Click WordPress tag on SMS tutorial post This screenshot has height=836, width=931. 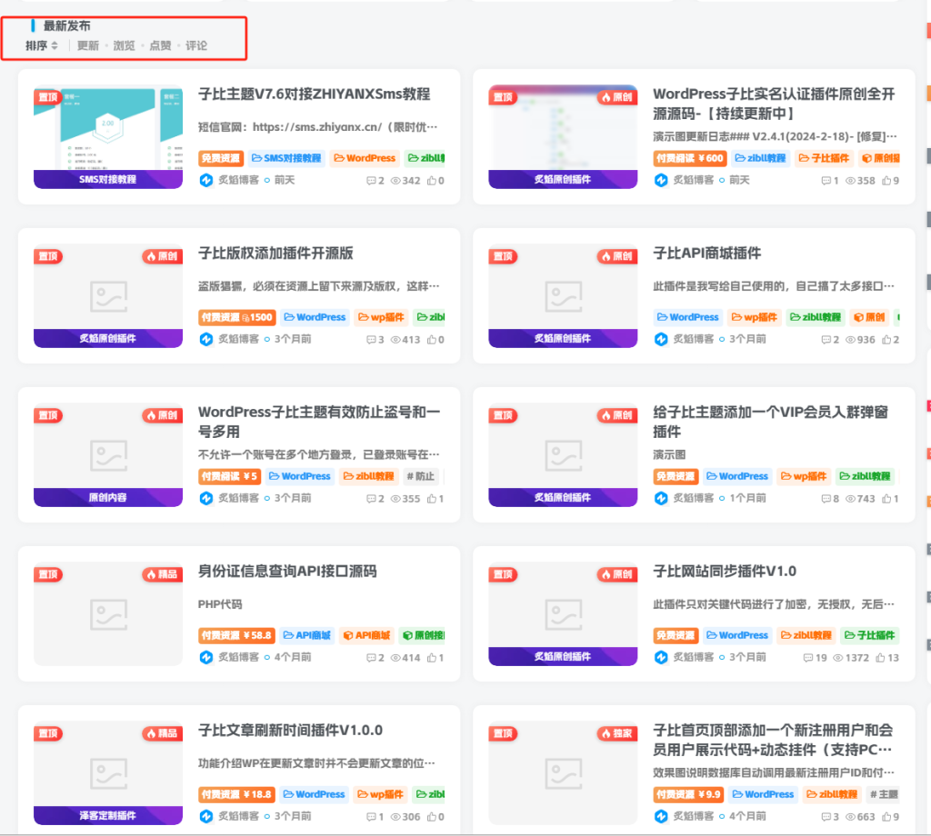[365, 158]
